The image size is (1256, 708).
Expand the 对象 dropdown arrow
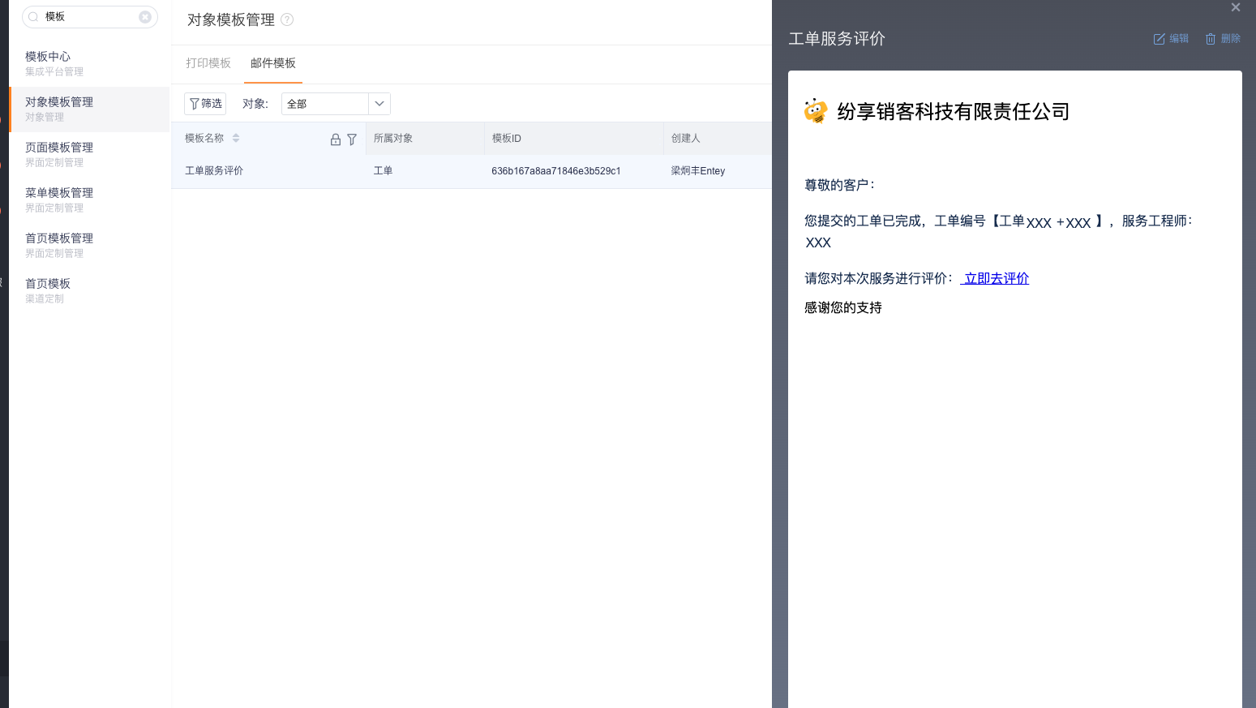tap(379, 104)
